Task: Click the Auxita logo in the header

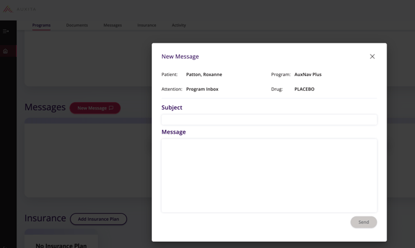Action: click(x=19, y=9)
